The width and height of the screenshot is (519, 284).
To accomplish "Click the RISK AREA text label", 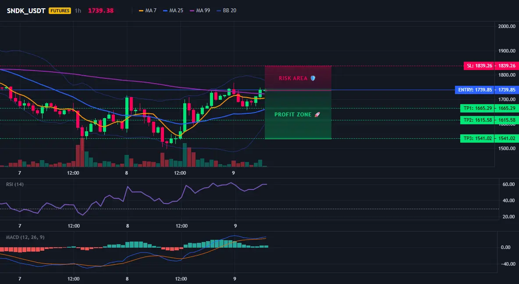I will click(x=293, y=78).
